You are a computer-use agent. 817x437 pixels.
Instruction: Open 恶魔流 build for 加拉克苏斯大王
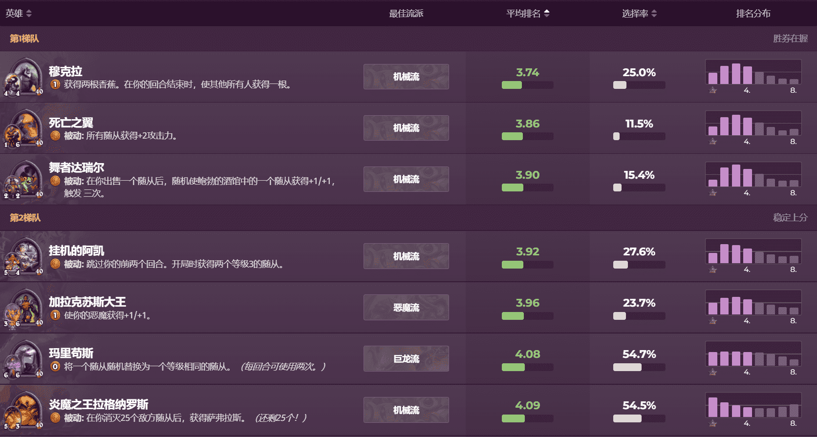(406, 307)
